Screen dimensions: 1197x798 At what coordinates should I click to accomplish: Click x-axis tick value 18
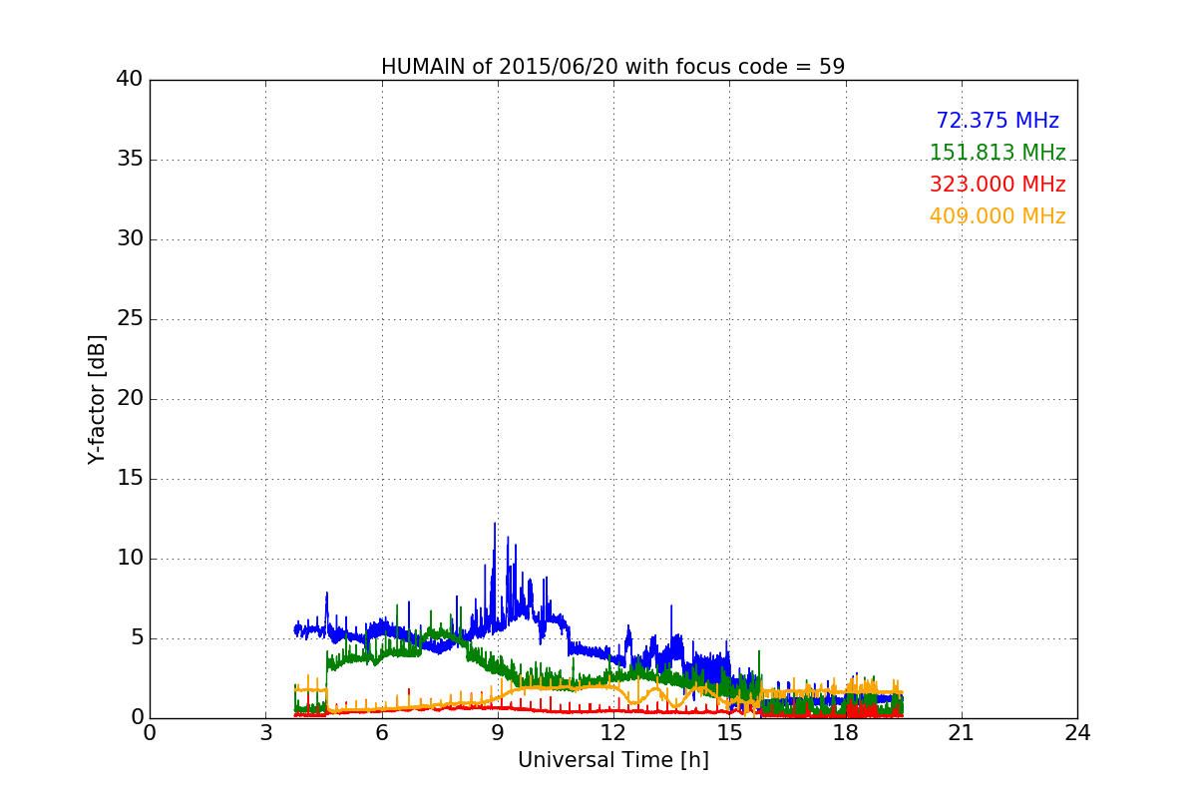846,733
